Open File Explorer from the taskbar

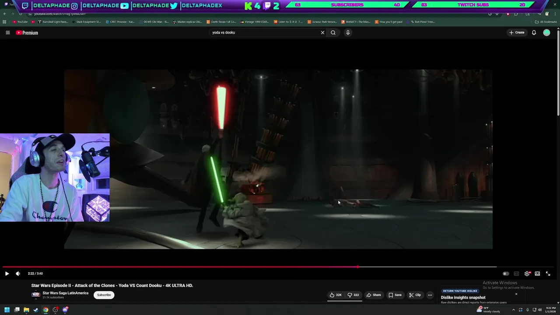[26, 310]
